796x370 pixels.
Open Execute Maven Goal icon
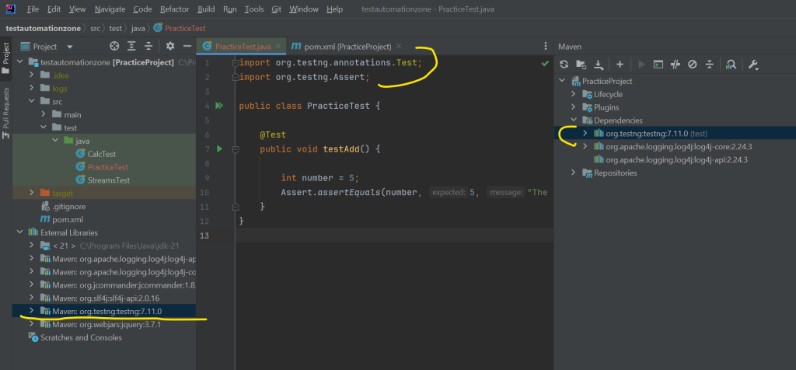[x=658, y=65]
